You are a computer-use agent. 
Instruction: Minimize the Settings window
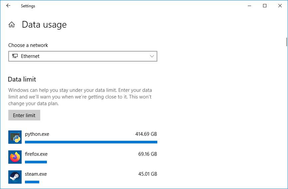(249, 6)
